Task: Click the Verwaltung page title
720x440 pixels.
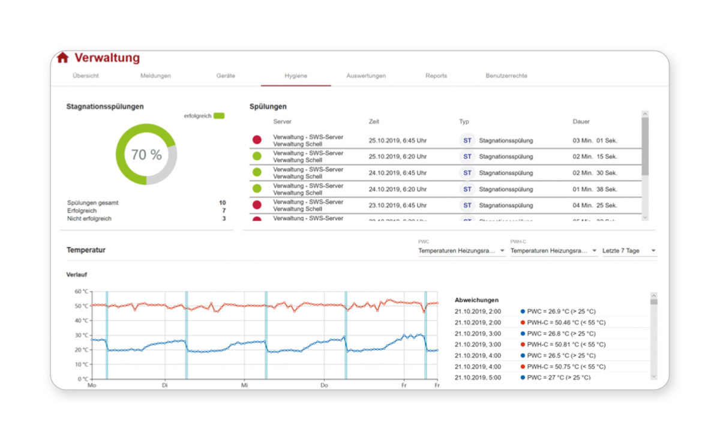Action: (107, 58)
